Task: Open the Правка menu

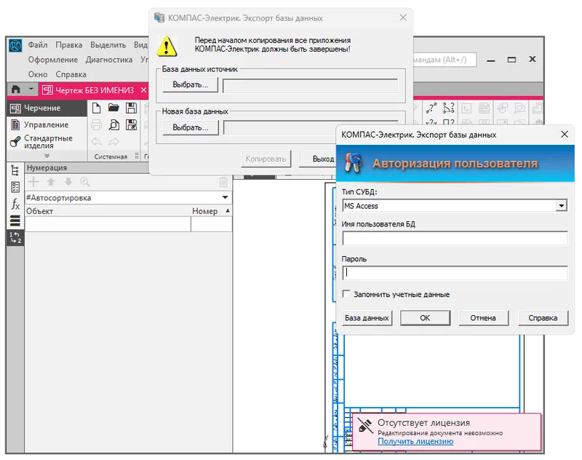Action: coord(69,45)
